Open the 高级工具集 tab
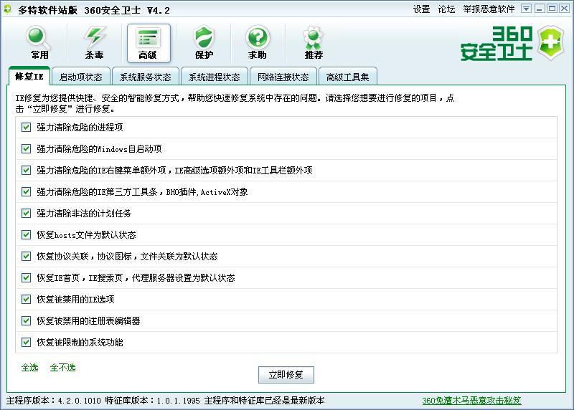Viewport: 574px width, 410px height. pyautogui.click(x=347, y=77)
